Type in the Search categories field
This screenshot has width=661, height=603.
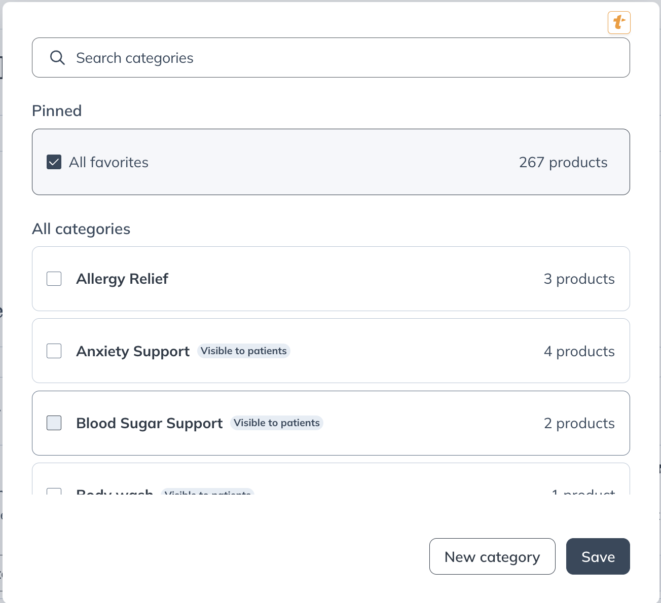(345, 58)
